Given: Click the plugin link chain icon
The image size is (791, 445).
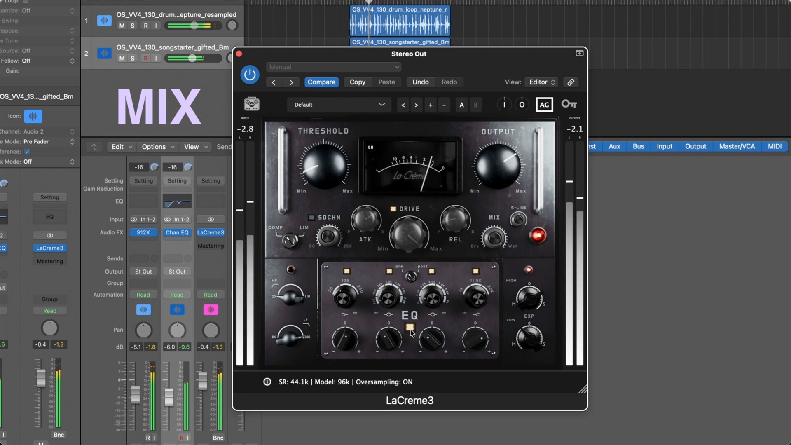Looking at the screenshot, I should click(x=571, y=82).
